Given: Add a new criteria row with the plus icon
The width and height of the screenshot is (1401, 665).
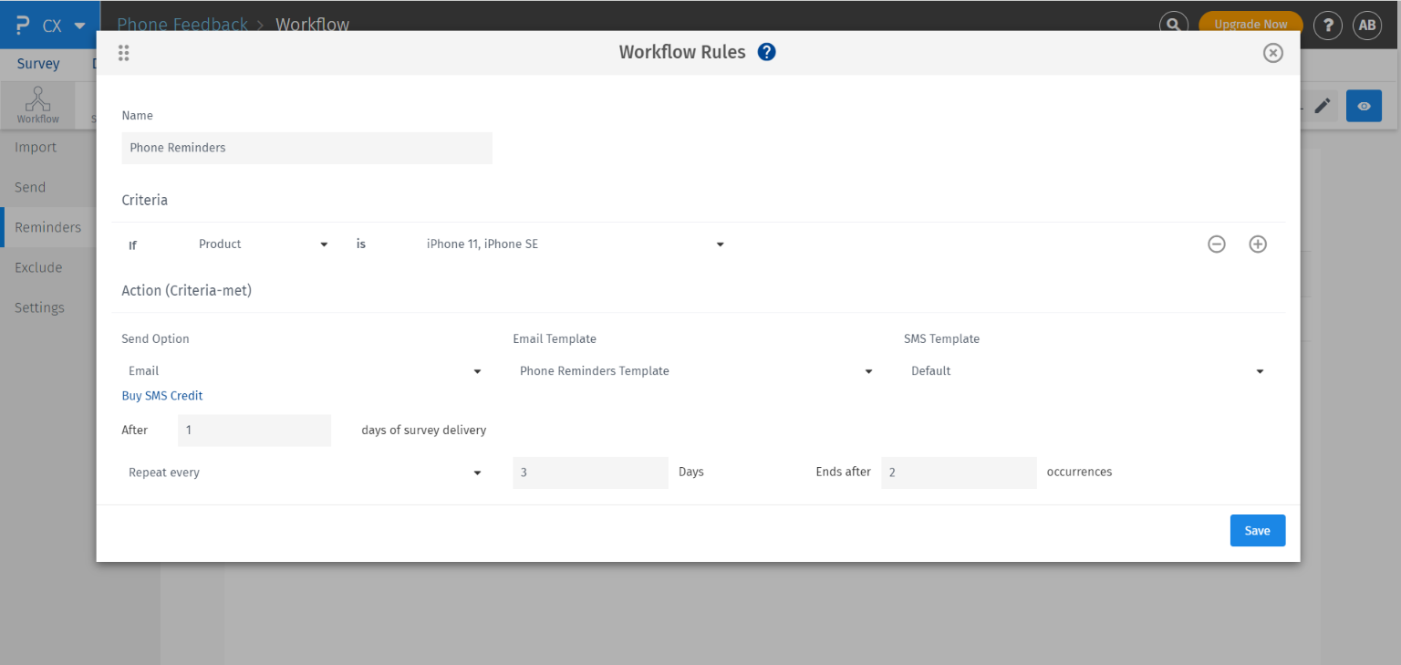Looking at the screenshot, I should [1257, 244].
